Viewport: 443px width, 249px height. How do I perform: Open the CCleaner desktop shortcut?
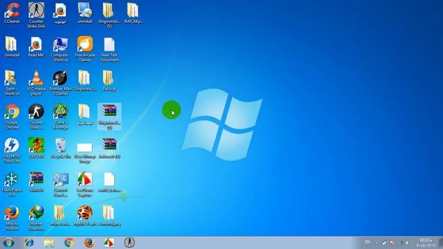click(12, 12)
